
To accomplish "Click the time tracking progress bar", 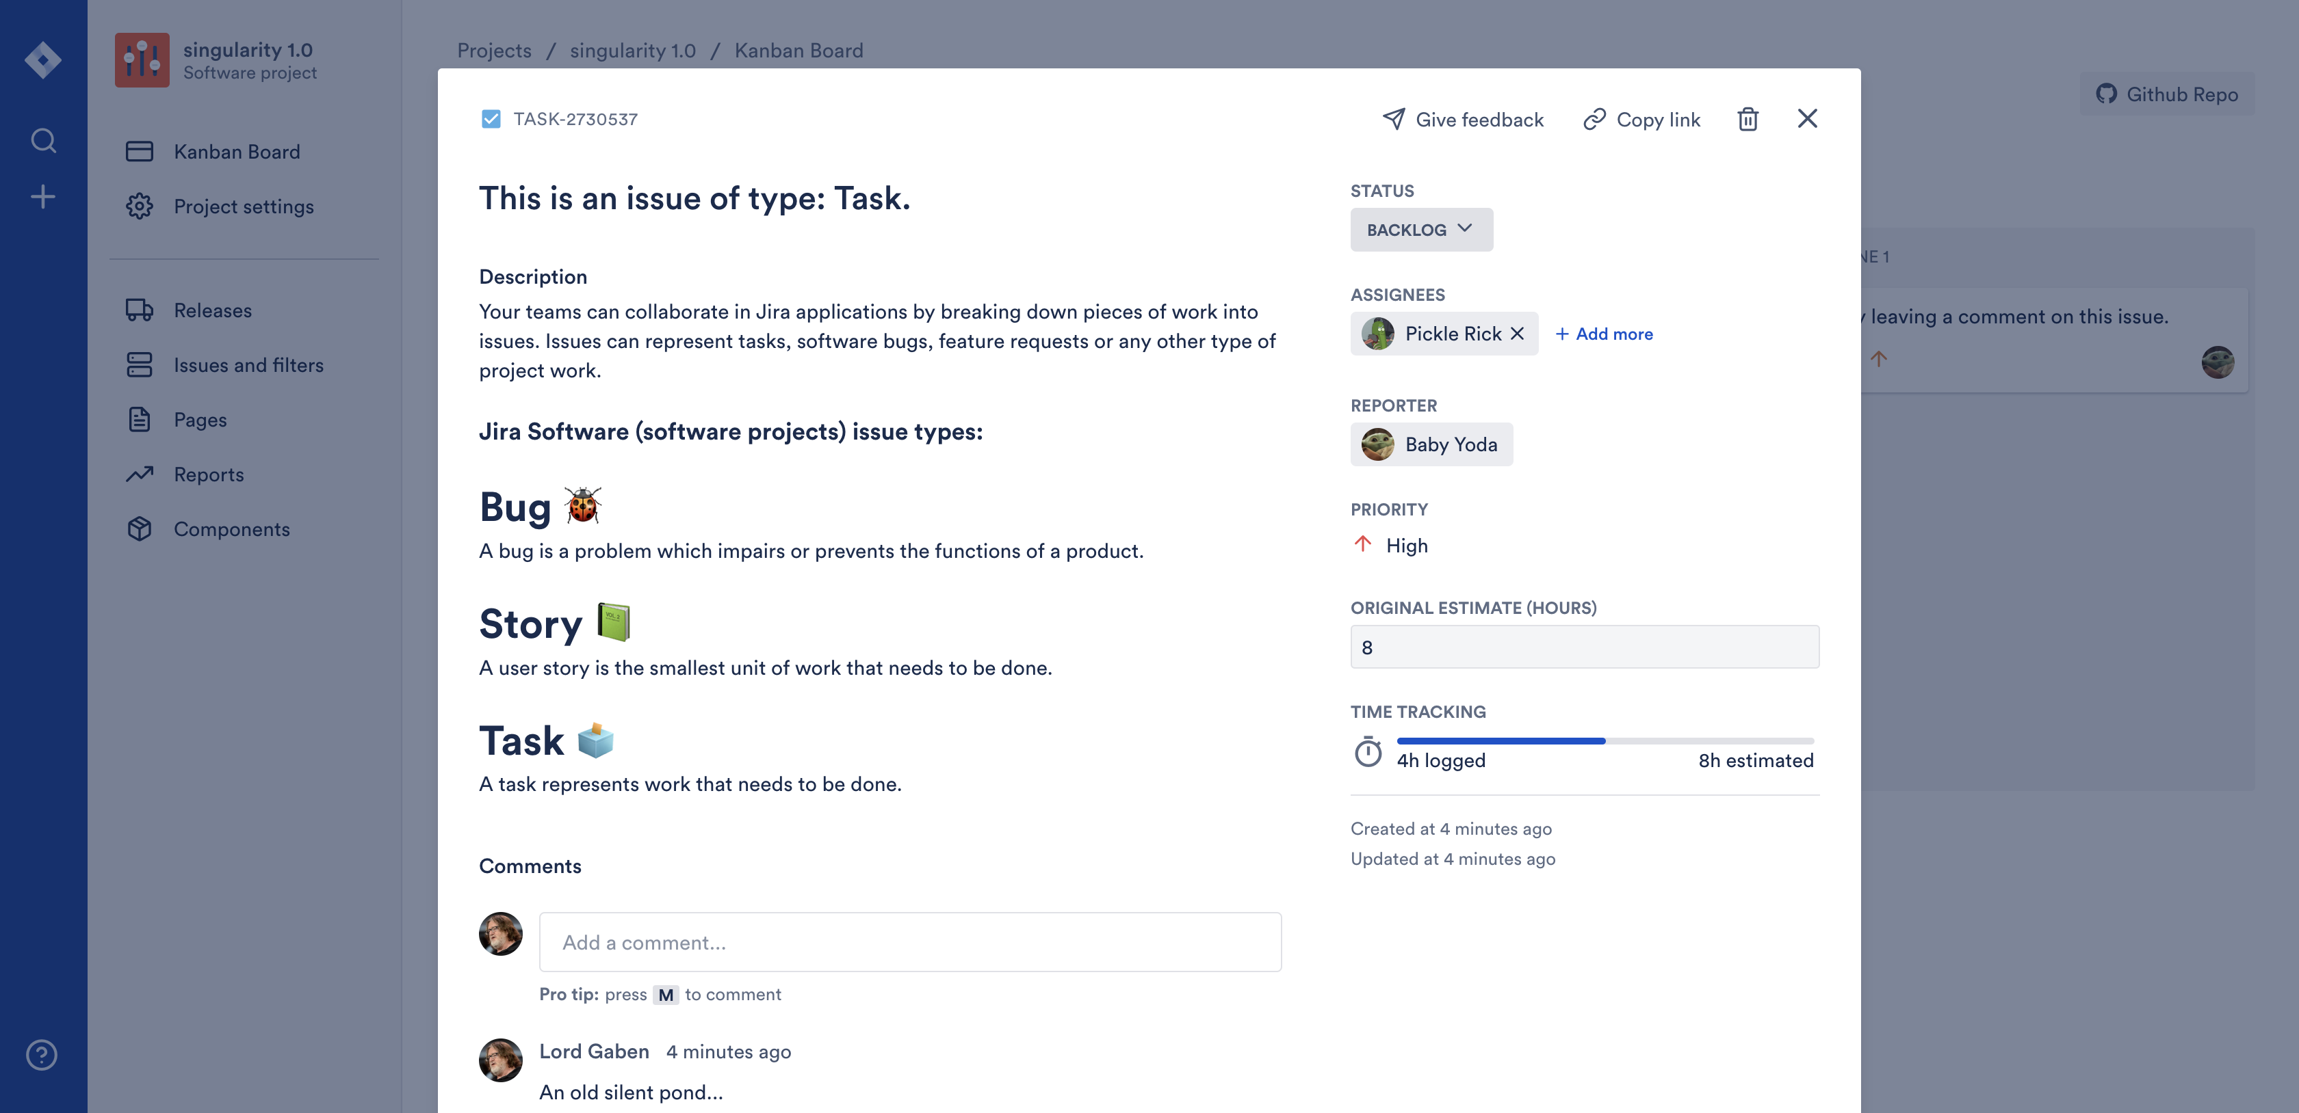I will pyautogui.click(x=1605, y=740).
